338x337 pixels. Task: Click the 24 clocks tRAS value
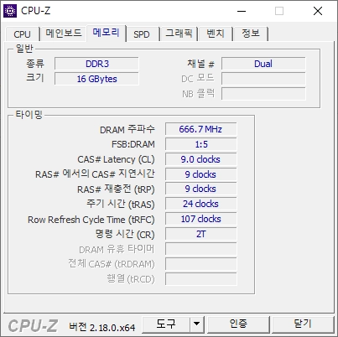[200, 204]
